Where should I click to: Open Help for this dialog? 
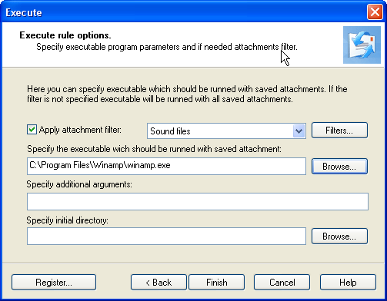pyautogui.click(x=348, y=283)
